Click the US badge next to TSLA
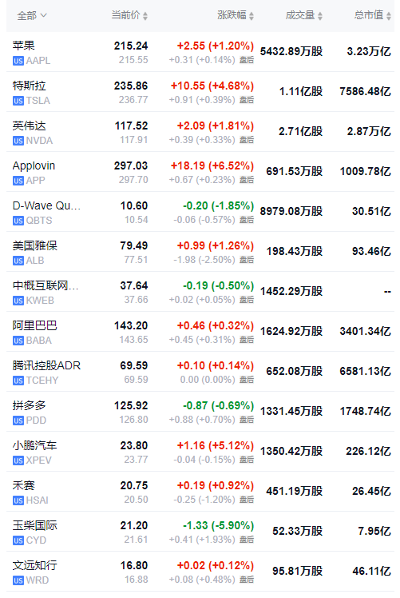 [x=18, y=101]
